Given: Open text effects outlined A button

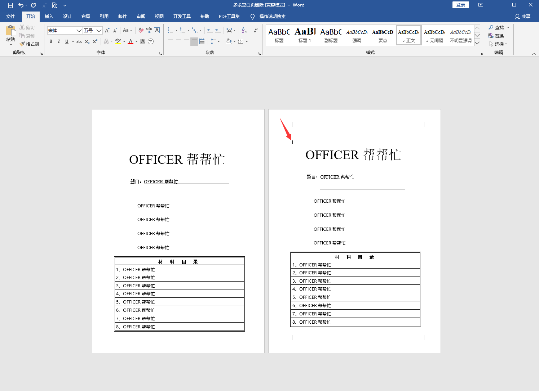Looking at the screenshot, I should (x=106, y=41).
